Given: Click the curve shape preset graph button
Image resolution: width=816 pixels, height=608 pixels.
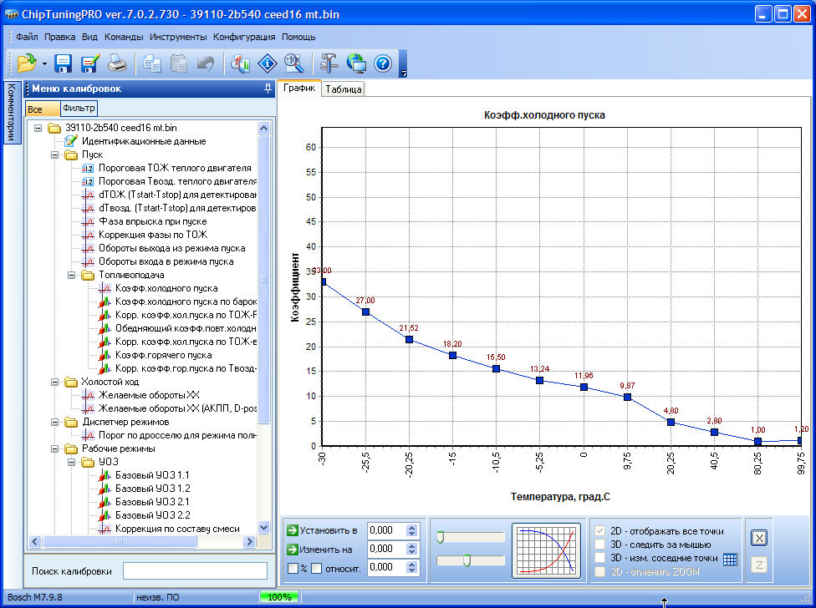Looking at the screenshot, I should click(x=546, y=551).
